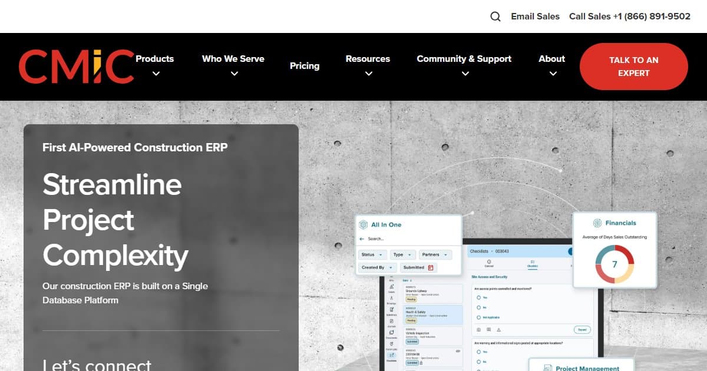Open the Documents icon in the sidebar

pos(392,332)
